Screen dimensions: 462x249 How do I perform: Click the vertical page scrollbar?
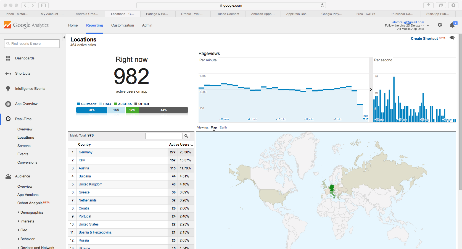460,112
